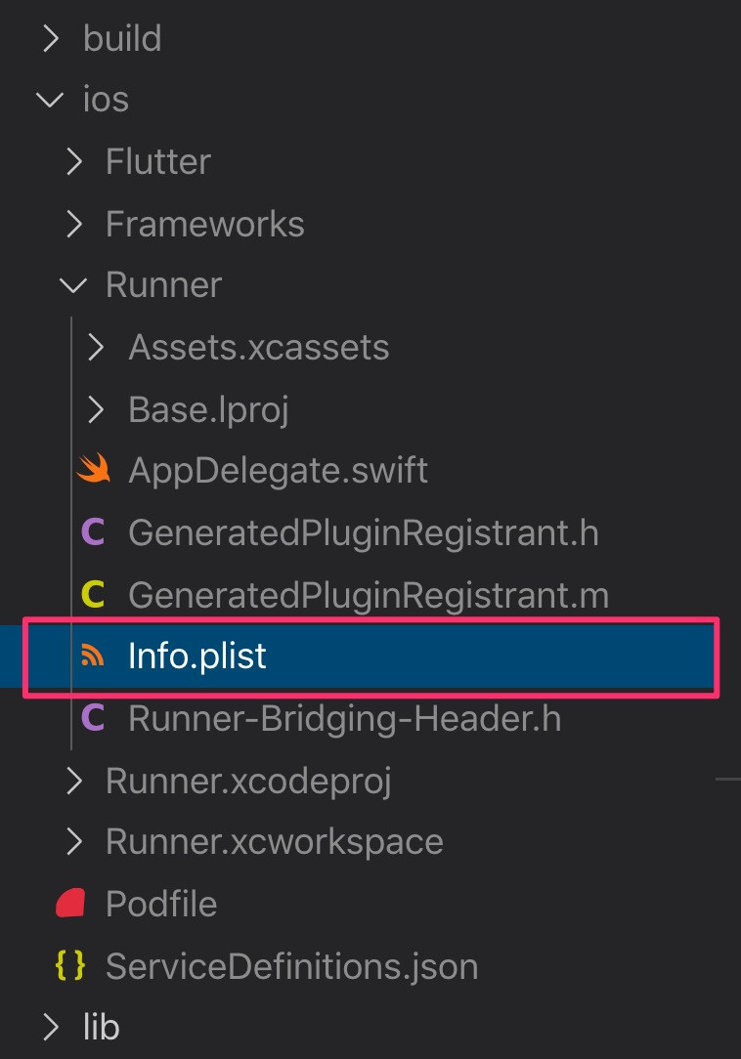Click the yellow C icon for GeneratedPluginRegistrant.m

[x=94, y=595]
